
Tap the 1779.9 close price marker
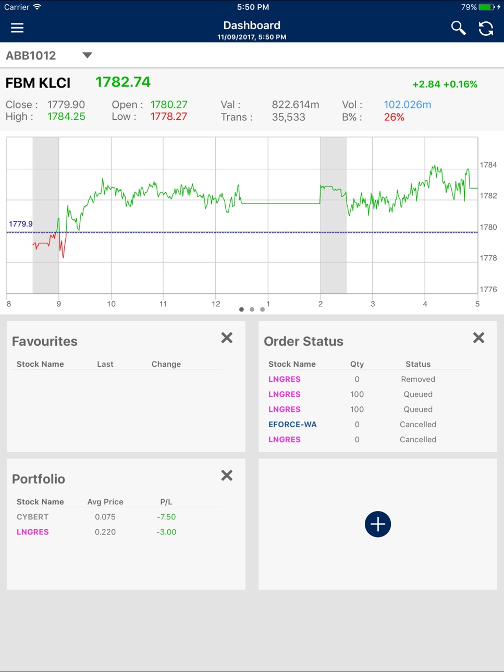pos(21,224)
